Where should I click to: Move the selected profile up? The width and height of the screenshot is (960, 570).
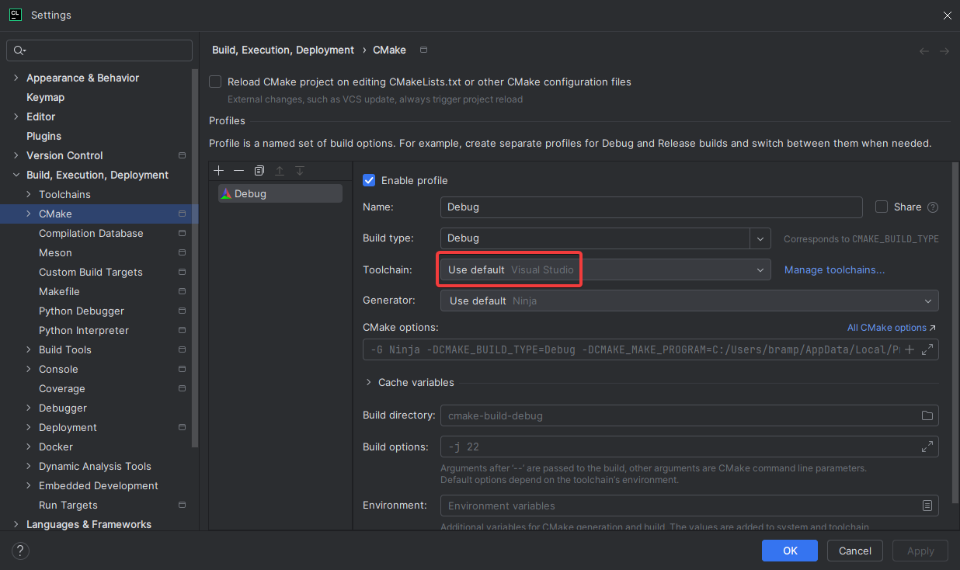280,170
